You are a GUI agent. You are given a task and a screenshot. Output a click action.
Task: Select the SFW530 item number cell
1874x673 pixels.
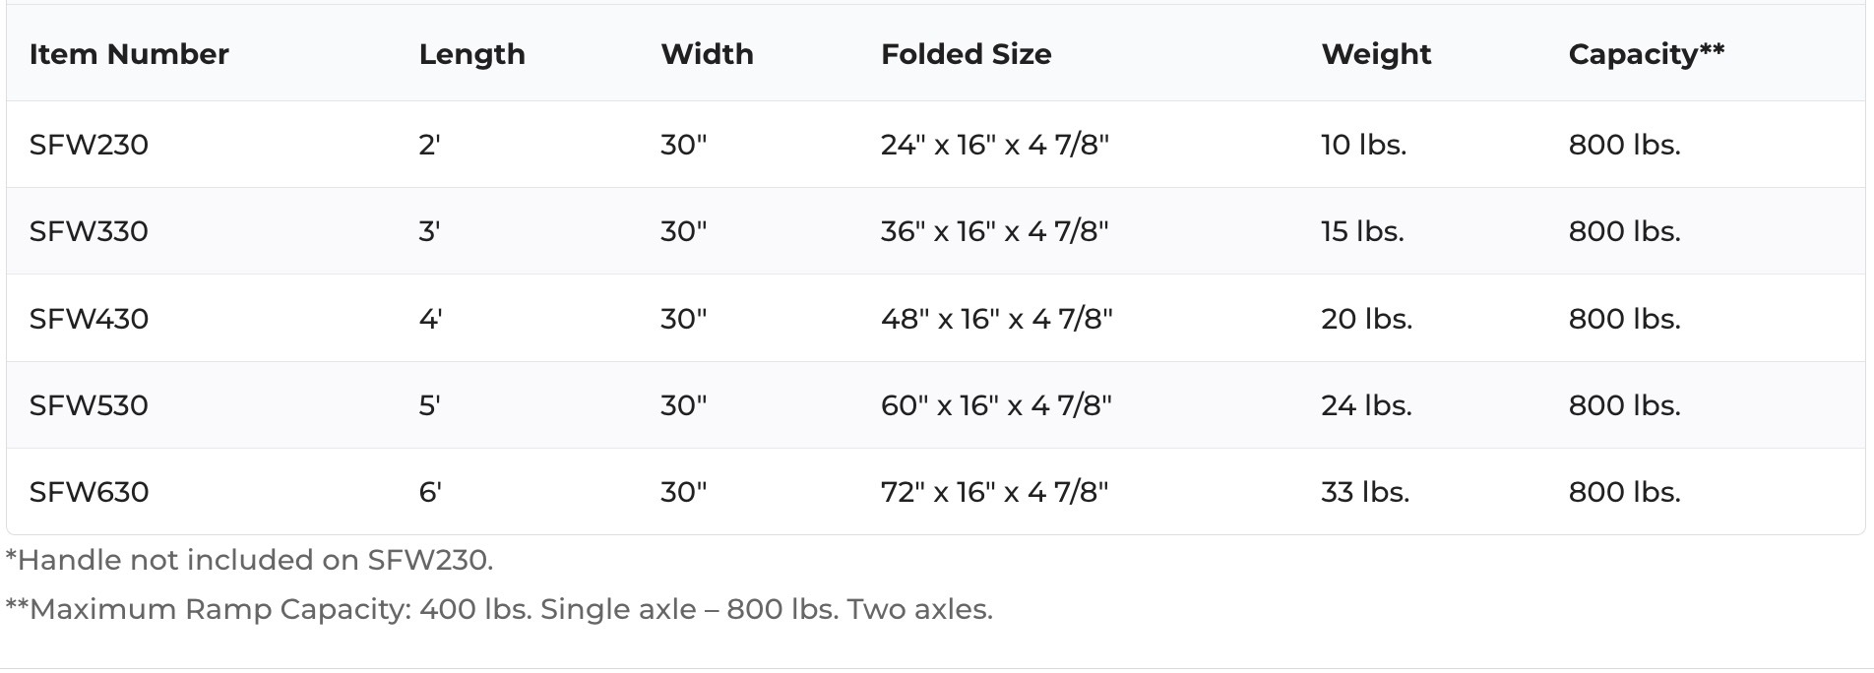point(89,405)
